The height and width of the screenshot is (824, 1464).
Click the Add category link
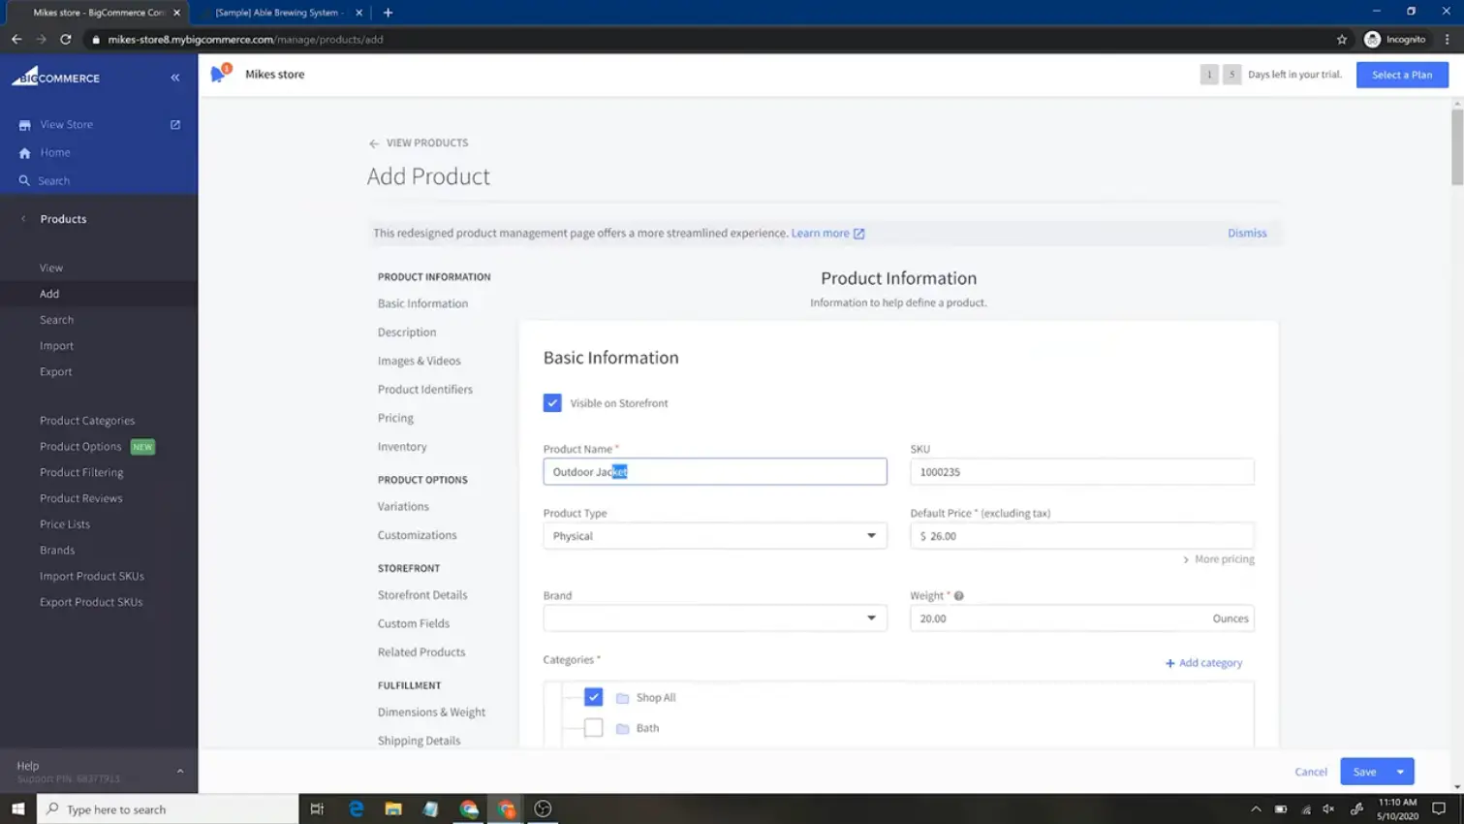pos(1203,663)
